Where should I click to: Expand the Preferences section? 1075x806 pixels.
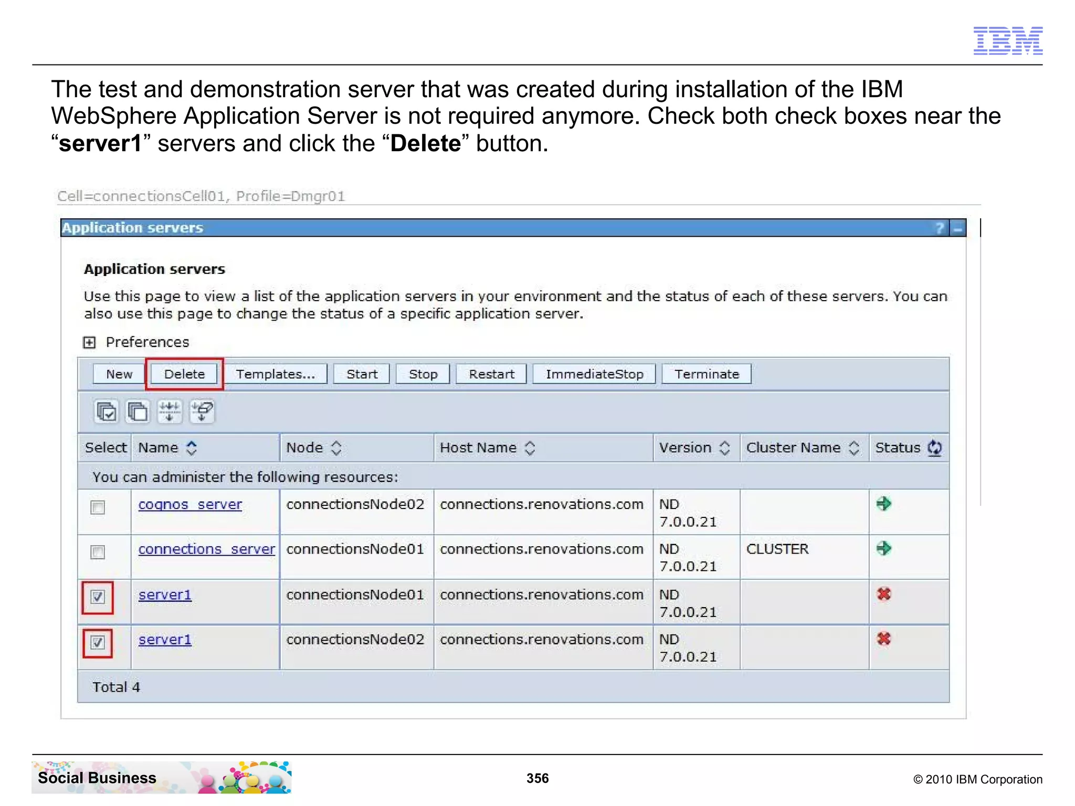pyautogui.click(x=89, y=343)
